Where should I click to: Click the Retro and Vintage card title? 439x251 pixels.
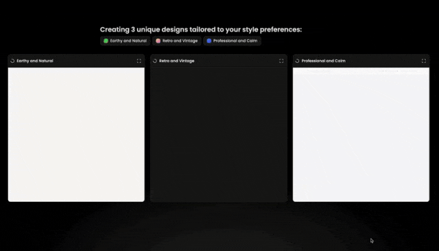[x=177, y=61]
